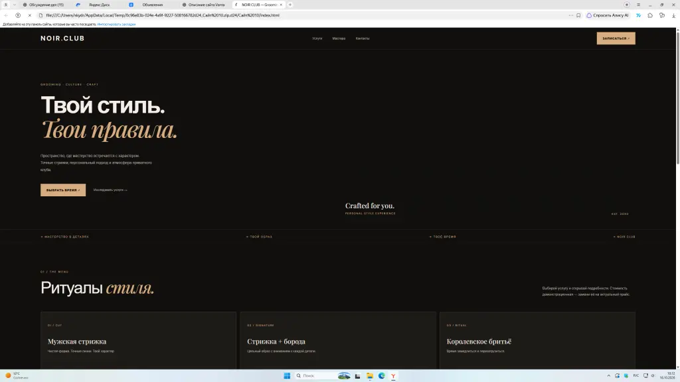Click the tab counter box at far left
Image resolution: width=680 pixels, height=382 pixels.
point(5,5)
